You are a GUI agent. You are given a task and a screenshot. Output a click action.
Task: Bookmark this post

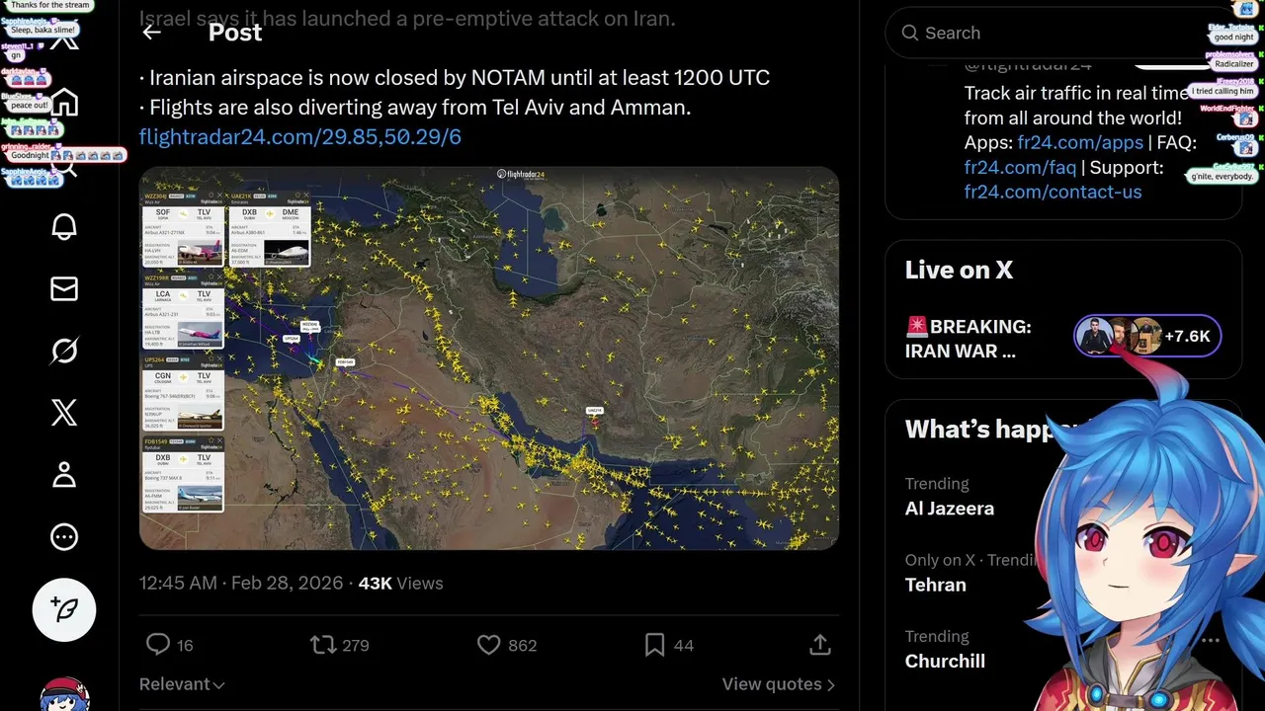[654, 645]
